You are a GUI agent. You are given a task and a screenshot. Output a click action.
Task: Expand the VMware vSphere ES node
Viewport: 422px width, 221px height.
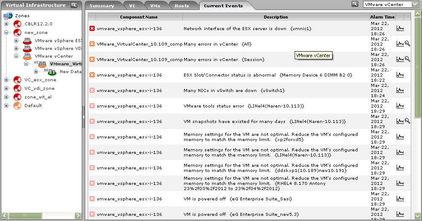(16, 41)
